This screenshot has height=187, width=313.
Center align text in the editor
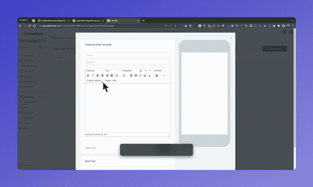pyautogui.click(x=103, y=75)
